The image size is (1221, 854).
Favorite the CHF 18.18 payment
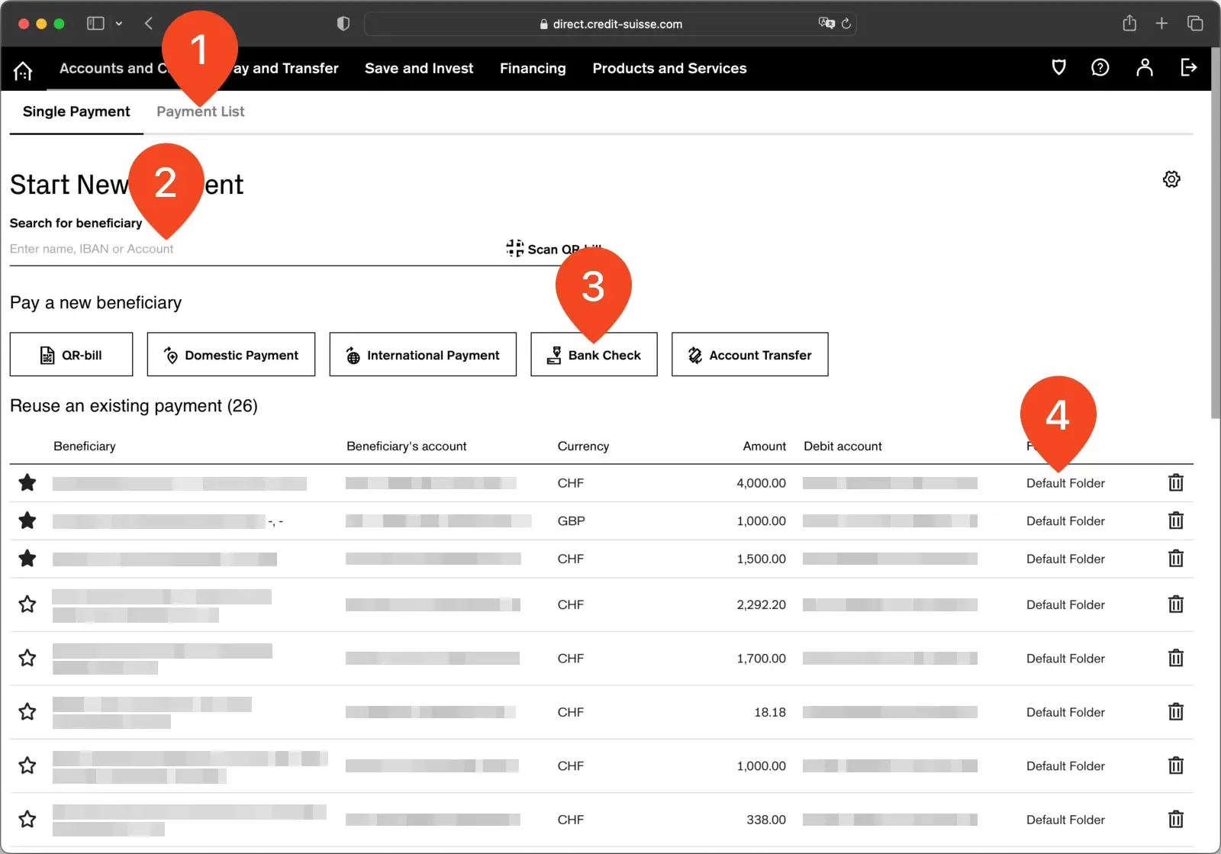coord(27,711)
